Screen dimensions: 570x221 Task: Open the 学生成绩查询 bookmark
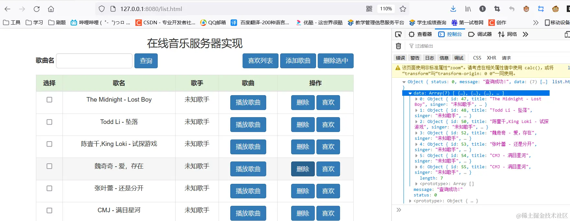click(427, 23)
